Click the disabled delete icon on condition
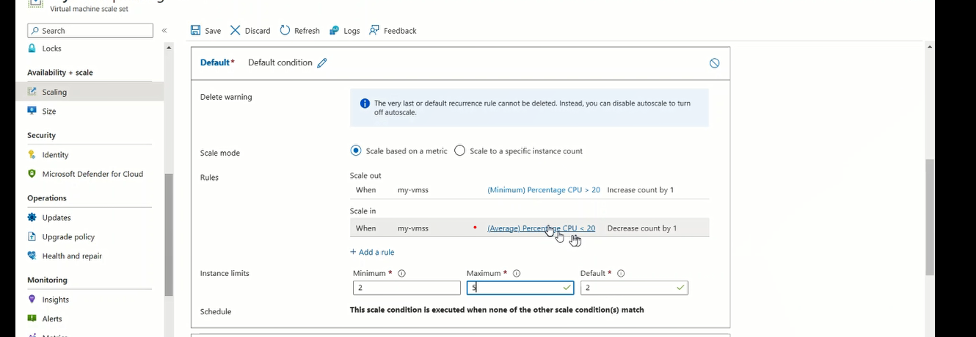This screenshot has width=976, height=337. tap(714, 63)
